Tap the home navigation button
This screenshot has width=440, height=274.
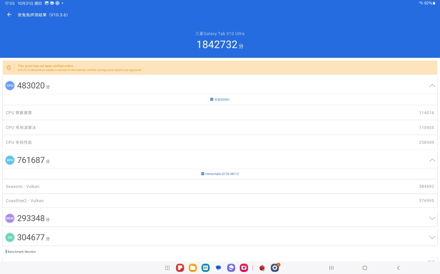[x=365, y=268]
